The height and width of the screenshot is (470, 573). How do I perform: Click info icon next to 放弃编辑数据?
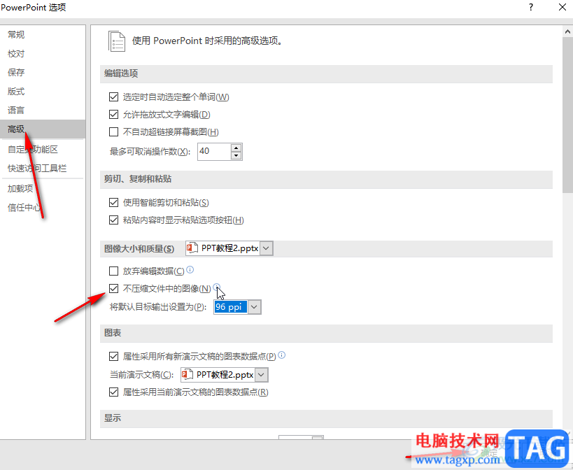[190, 269]
